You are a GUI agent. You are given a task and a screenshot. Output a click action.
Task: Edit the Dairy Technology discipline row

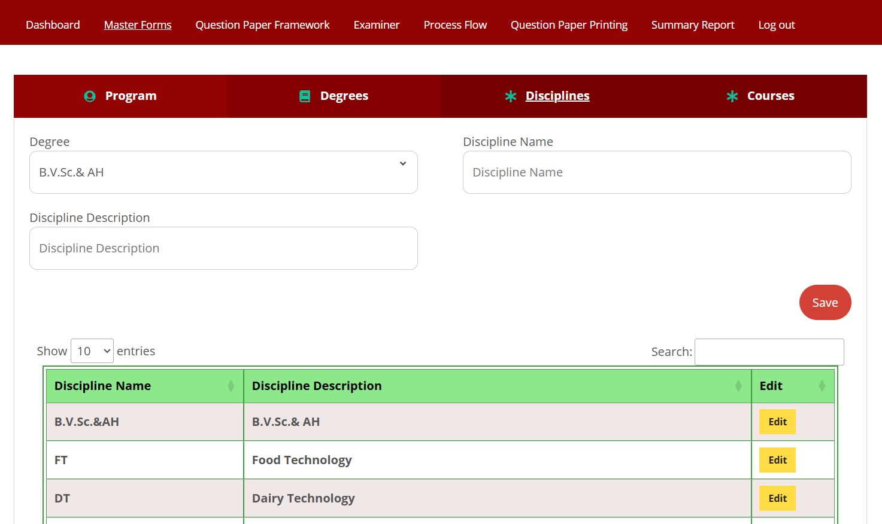[777, 498]
